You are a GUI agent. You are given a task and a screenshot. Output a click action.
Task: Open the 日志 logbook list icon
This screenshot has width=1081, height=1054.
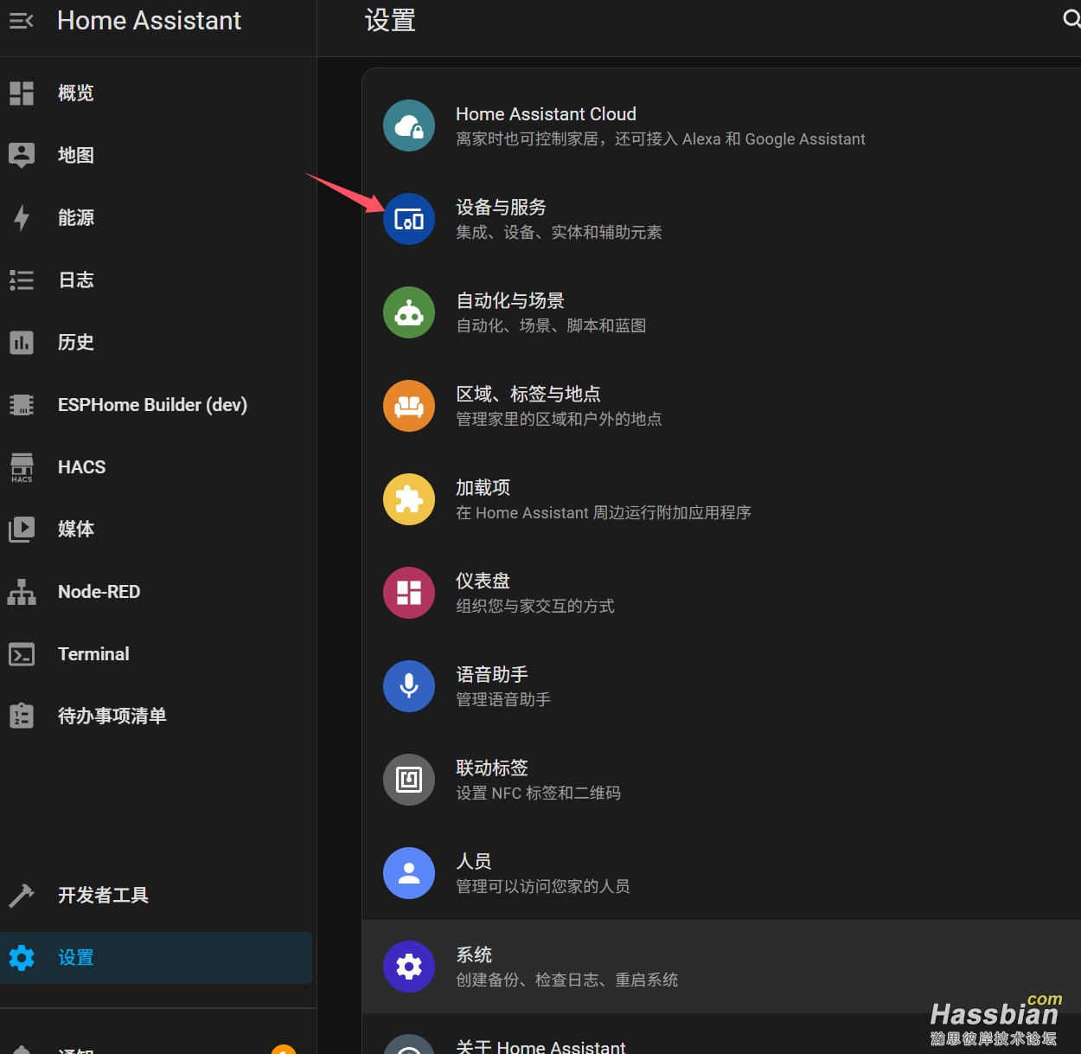(22, 280)
